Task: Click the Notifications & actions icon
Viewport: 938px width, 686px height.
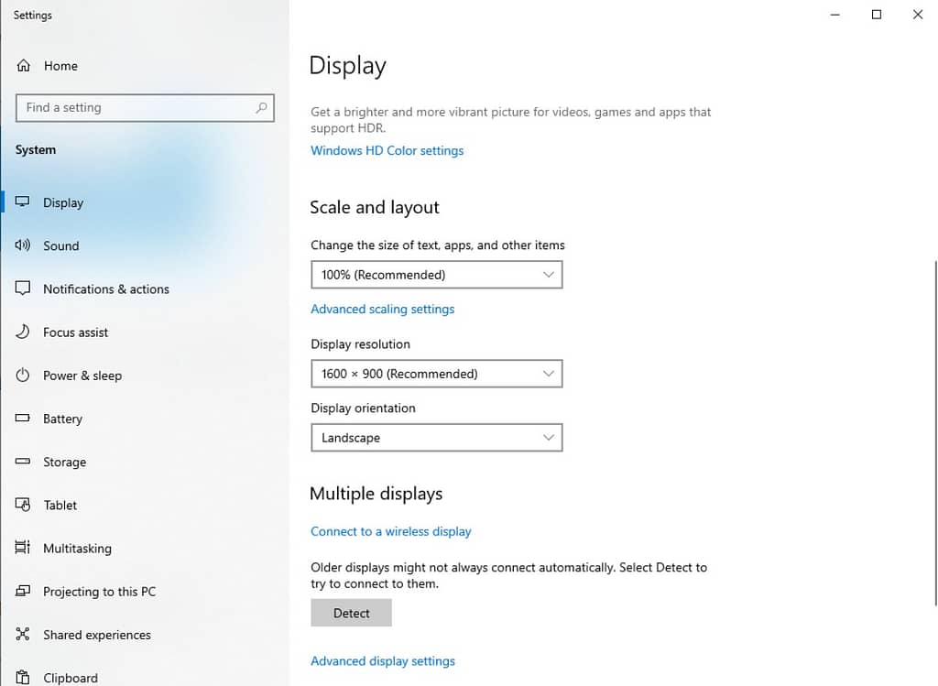Action: tap(23, 289)
